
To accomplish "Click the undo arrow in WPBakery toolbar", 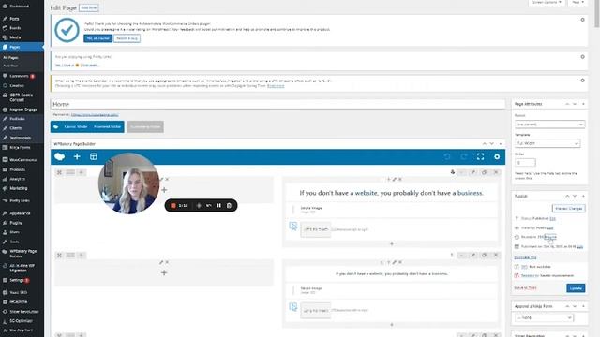I will click(447, 156).
